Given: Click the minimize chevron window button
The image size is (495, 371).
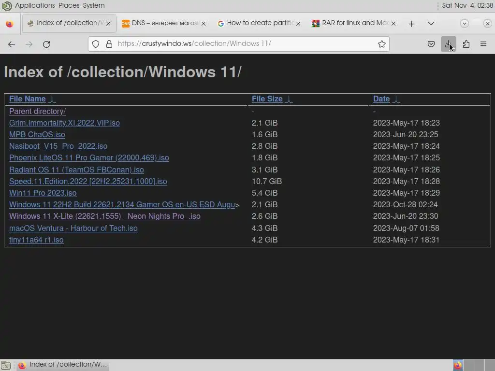Looking at the screenshot, I should pos(464,24).
